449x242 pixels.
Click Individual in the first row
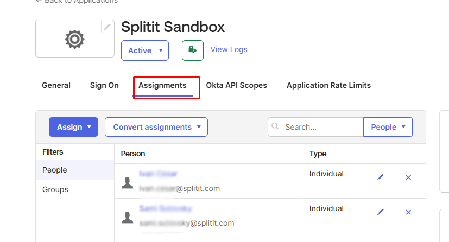point(326,174)
